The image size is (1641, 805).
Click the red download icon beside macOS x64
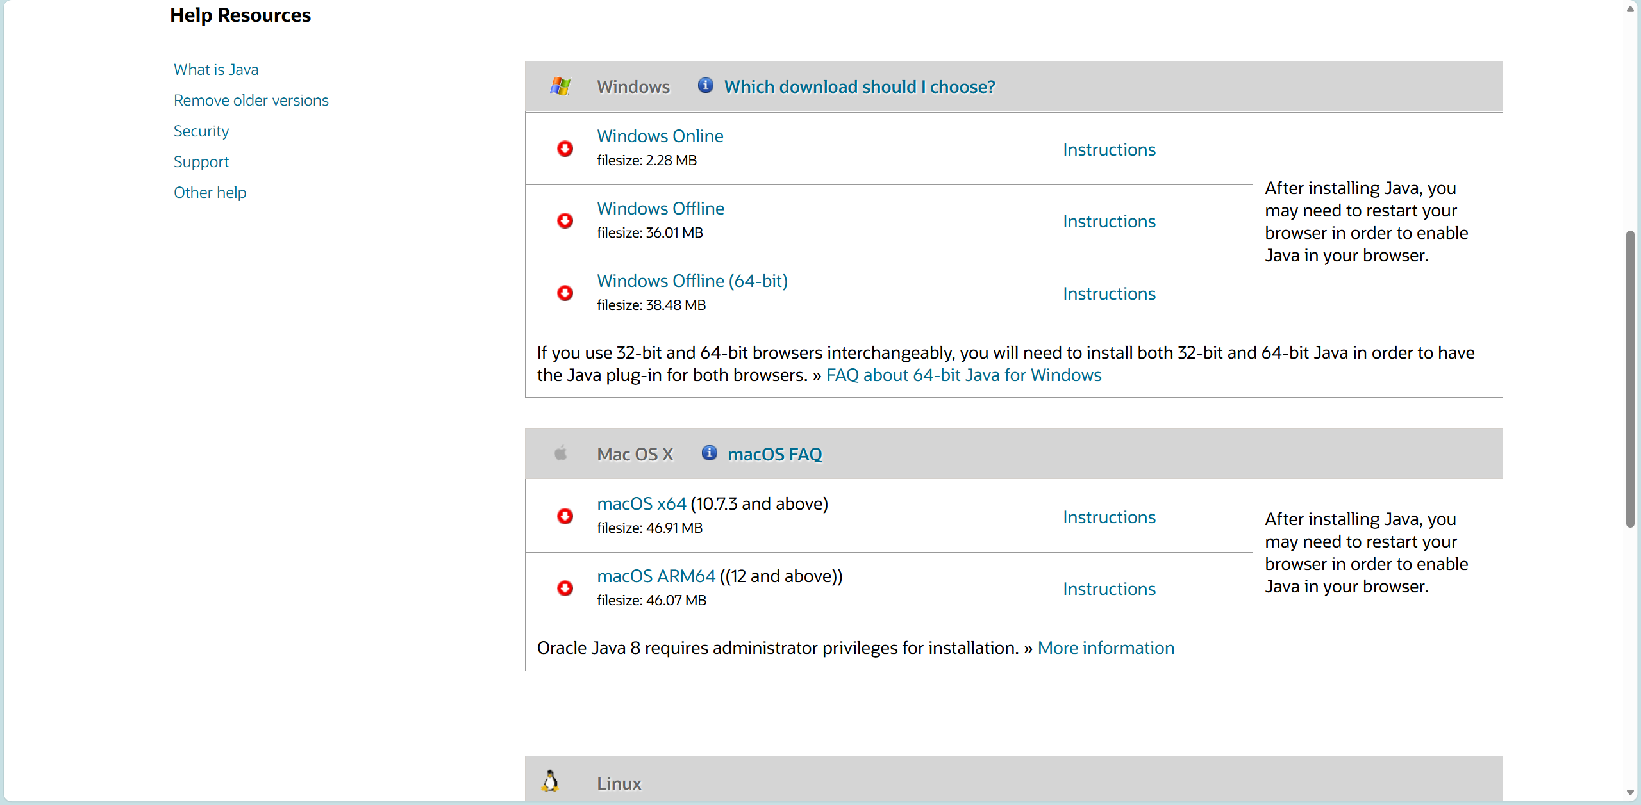click(565, 516)
